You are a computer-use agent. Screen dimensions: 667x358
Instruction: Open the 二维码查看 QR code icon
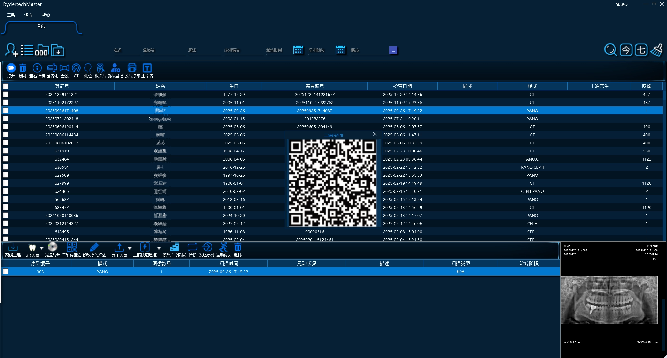[x=72, y=247]
